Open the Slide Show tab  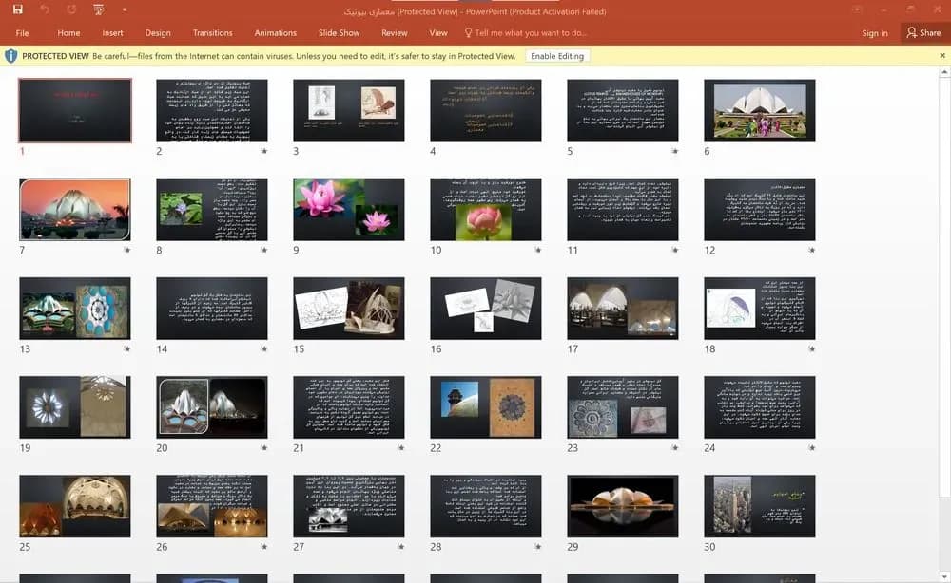point(339,32)
